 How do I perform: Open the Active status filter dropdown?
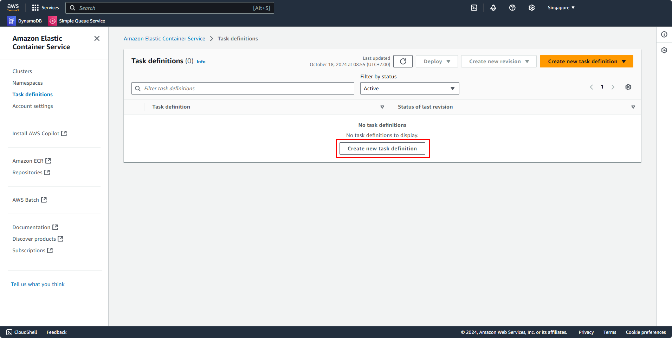[410, 89]
